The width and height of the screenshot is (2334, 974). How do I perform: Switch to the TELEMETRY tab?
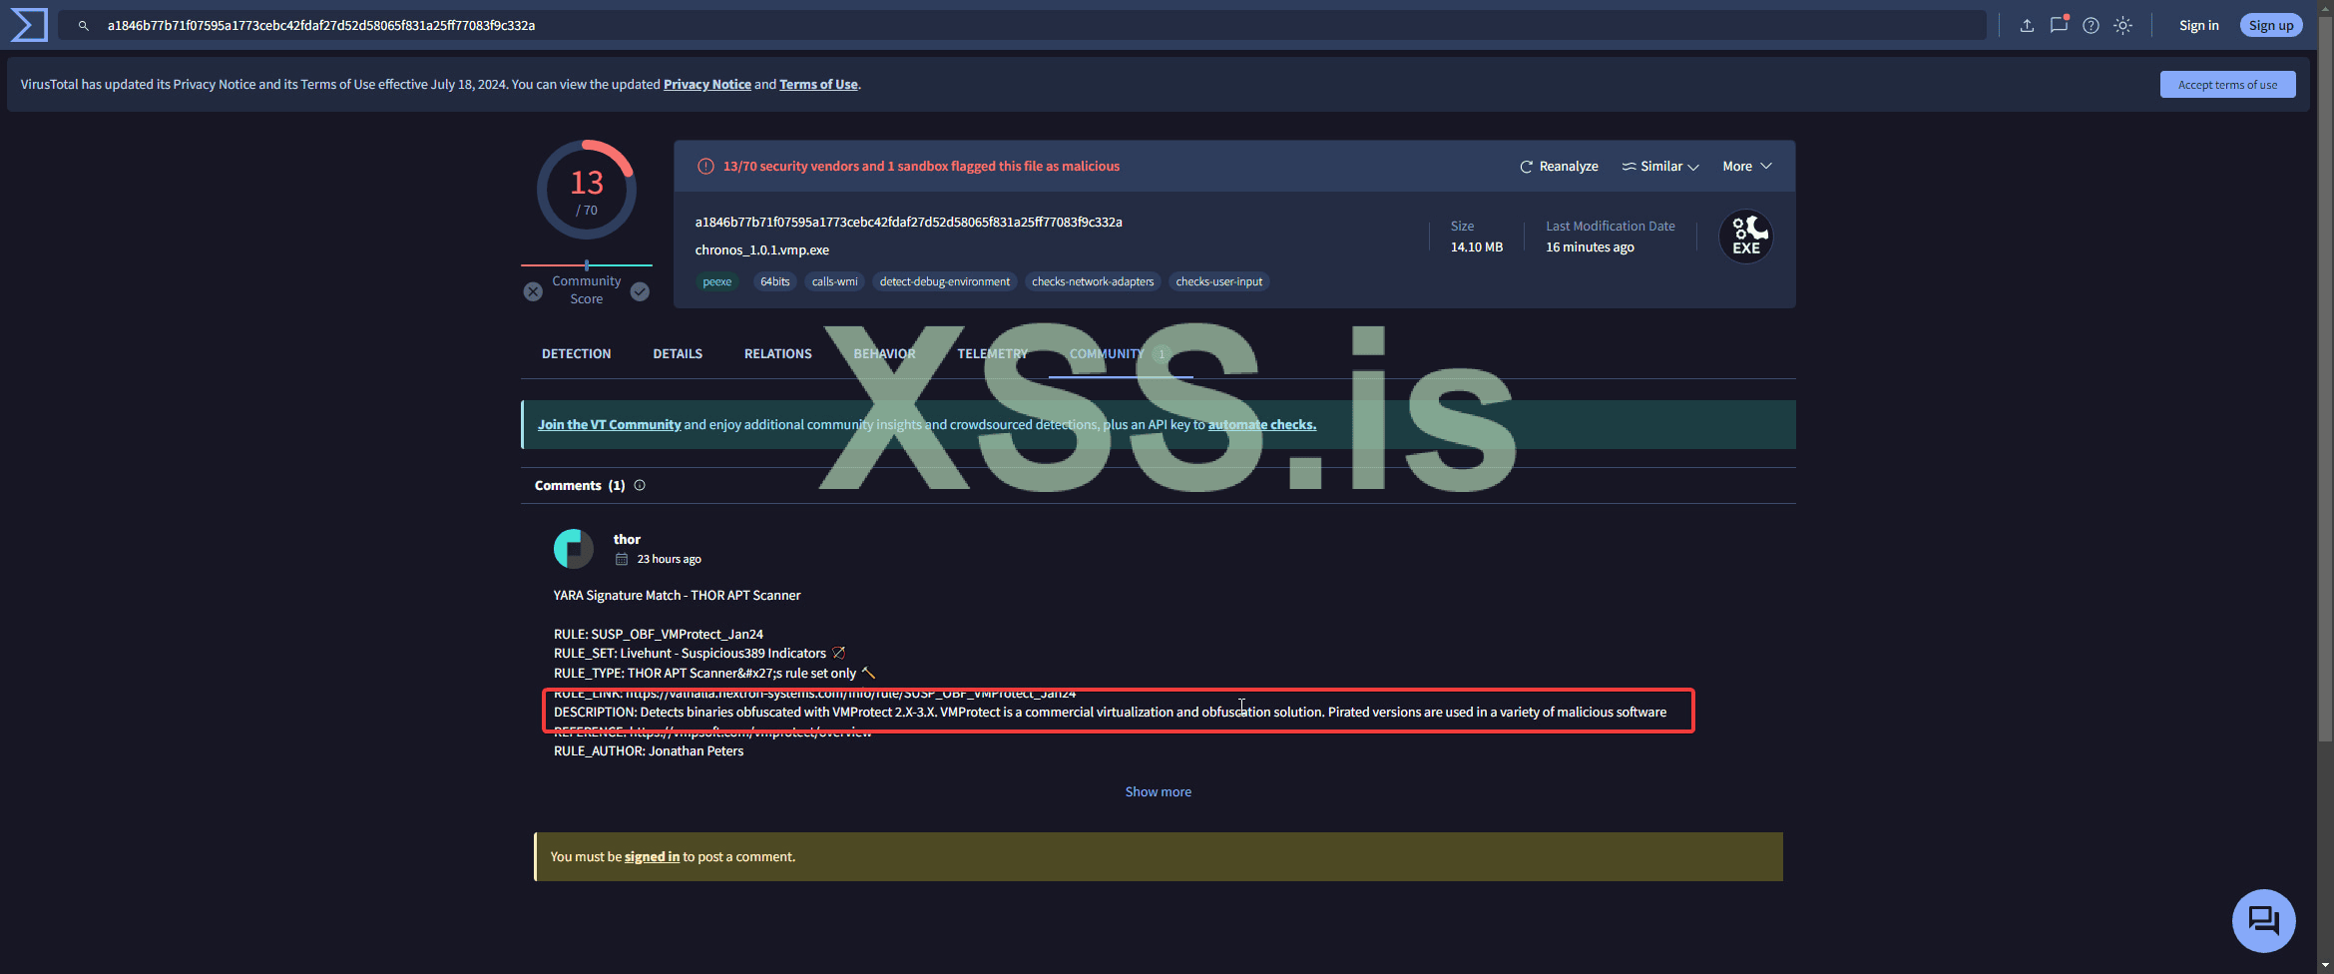click(992, 354)
